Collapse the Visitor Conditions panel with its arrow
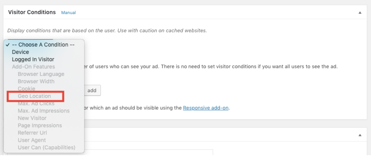Image resolution: width=371 pixels, height=157 pixels. point(360,13)
